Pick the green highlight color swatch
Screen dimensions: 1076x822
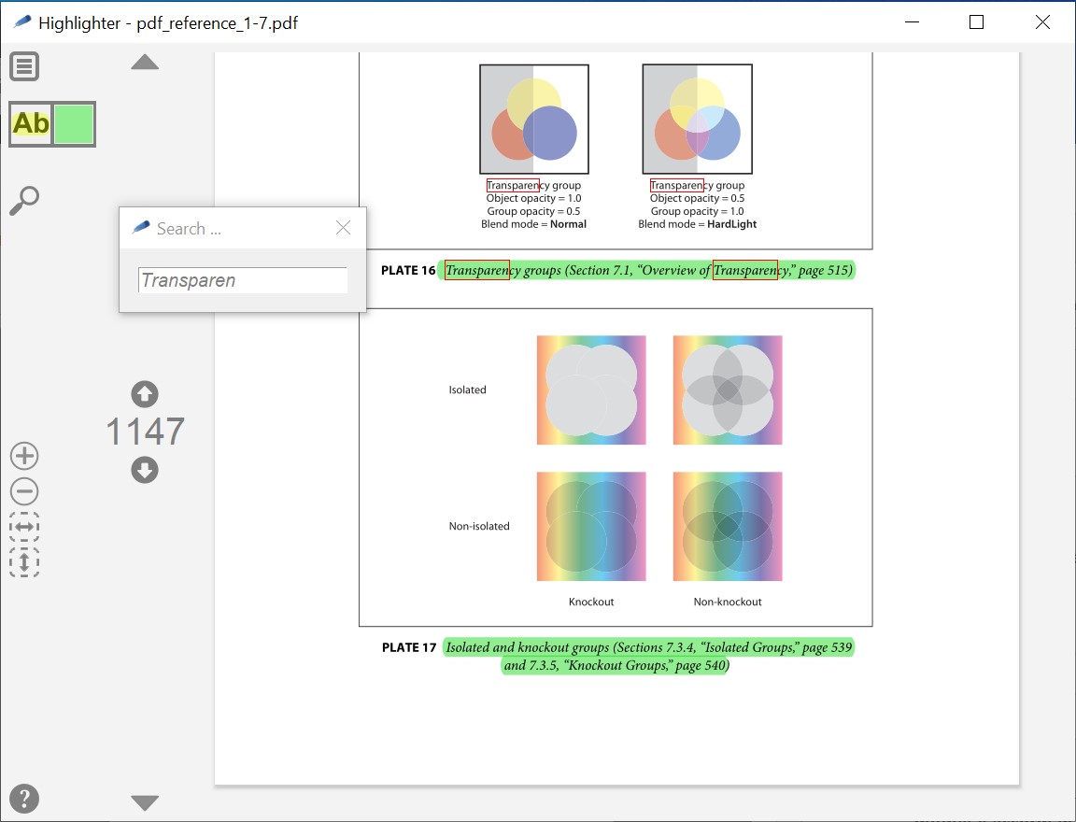pos(74,124)
